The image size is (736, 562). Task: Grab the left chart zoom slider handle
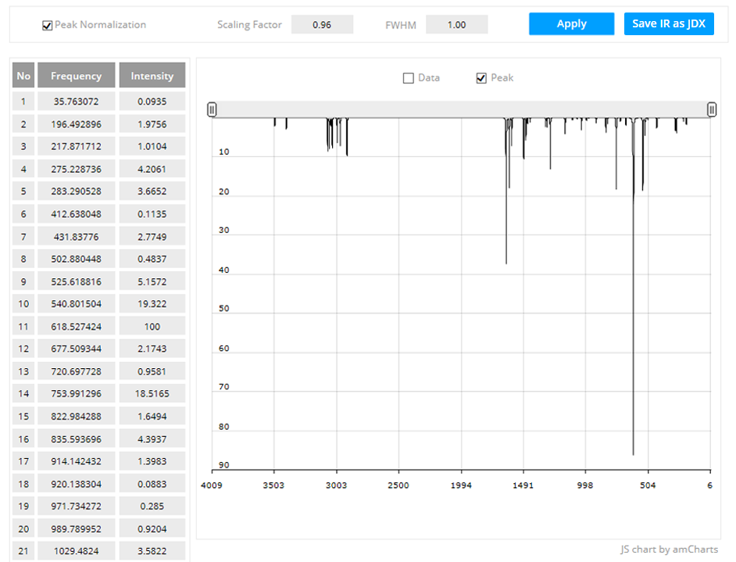tap(212, 109)
